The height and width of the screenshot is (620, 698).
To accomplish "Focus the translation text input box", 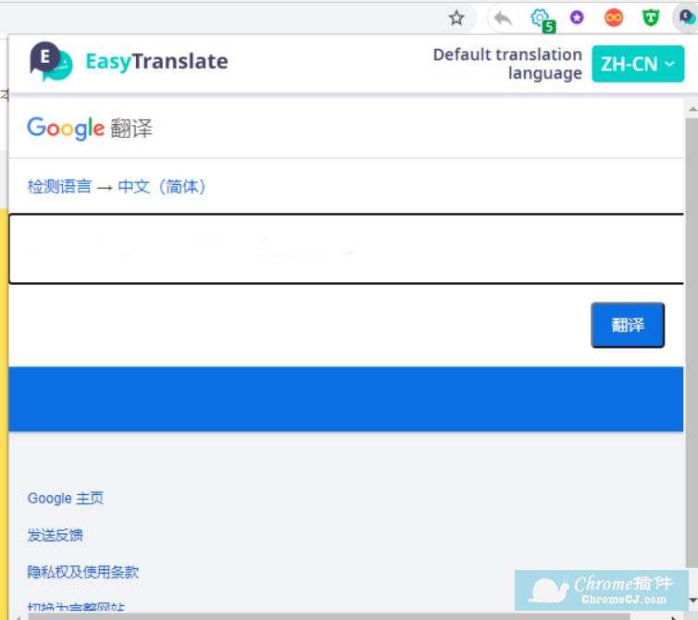I will point(346,249).
